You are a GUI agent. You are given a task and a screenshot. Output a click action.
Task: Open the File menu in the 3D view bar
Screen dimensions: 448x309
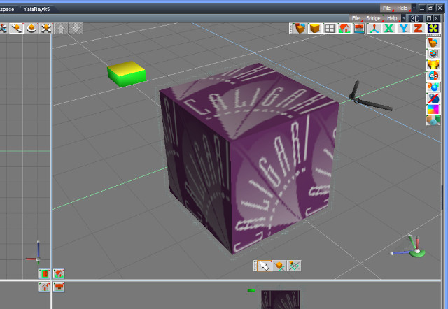pos(356,18)
